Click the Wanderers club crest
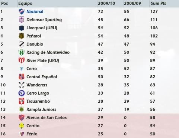The height and width of the screenshot is (138, 179). (22, 85)
